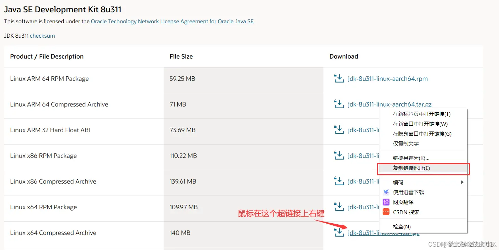499x250 pixels.
Task: Open the Oracle Technology Network License Agreement link
Action: tap(172, 21)
